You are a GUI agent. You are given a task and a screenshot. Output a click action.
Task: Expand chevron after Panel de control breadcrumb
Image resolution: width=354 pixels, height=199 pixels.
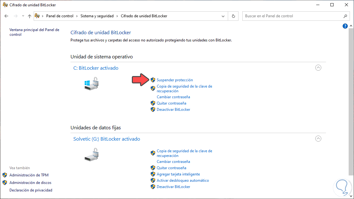tap(77, 16)
